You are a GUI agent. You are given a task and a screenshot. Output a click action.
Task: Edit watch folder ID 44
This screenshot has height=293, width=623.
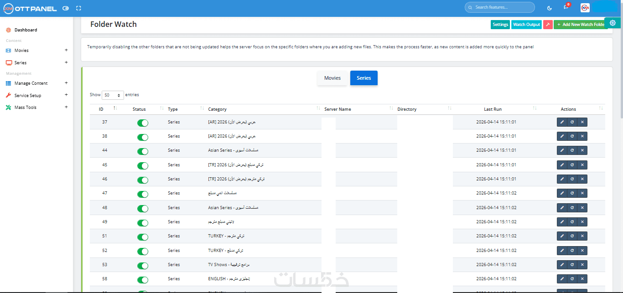[x=562, y=150]
